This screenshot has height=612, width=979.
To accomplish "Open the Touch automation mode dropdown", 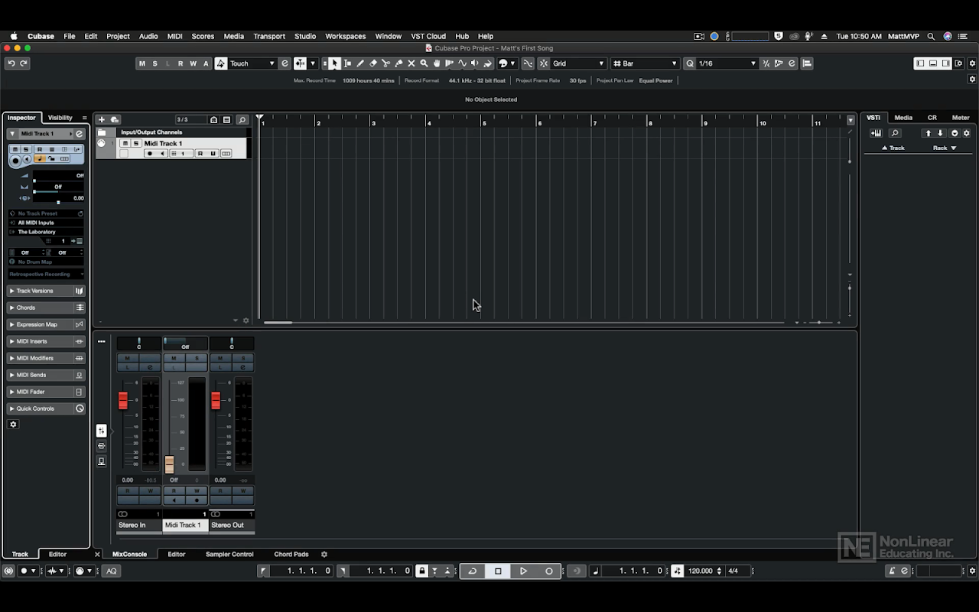I will 252,63.
